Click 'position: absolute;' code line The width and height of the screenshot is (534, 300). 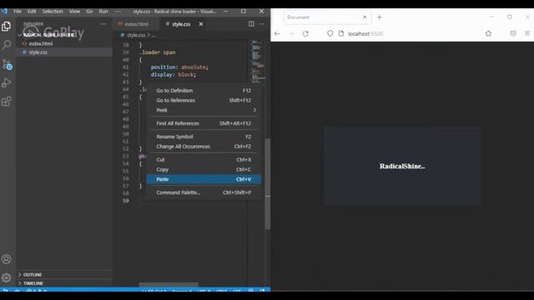coord(179,67)
